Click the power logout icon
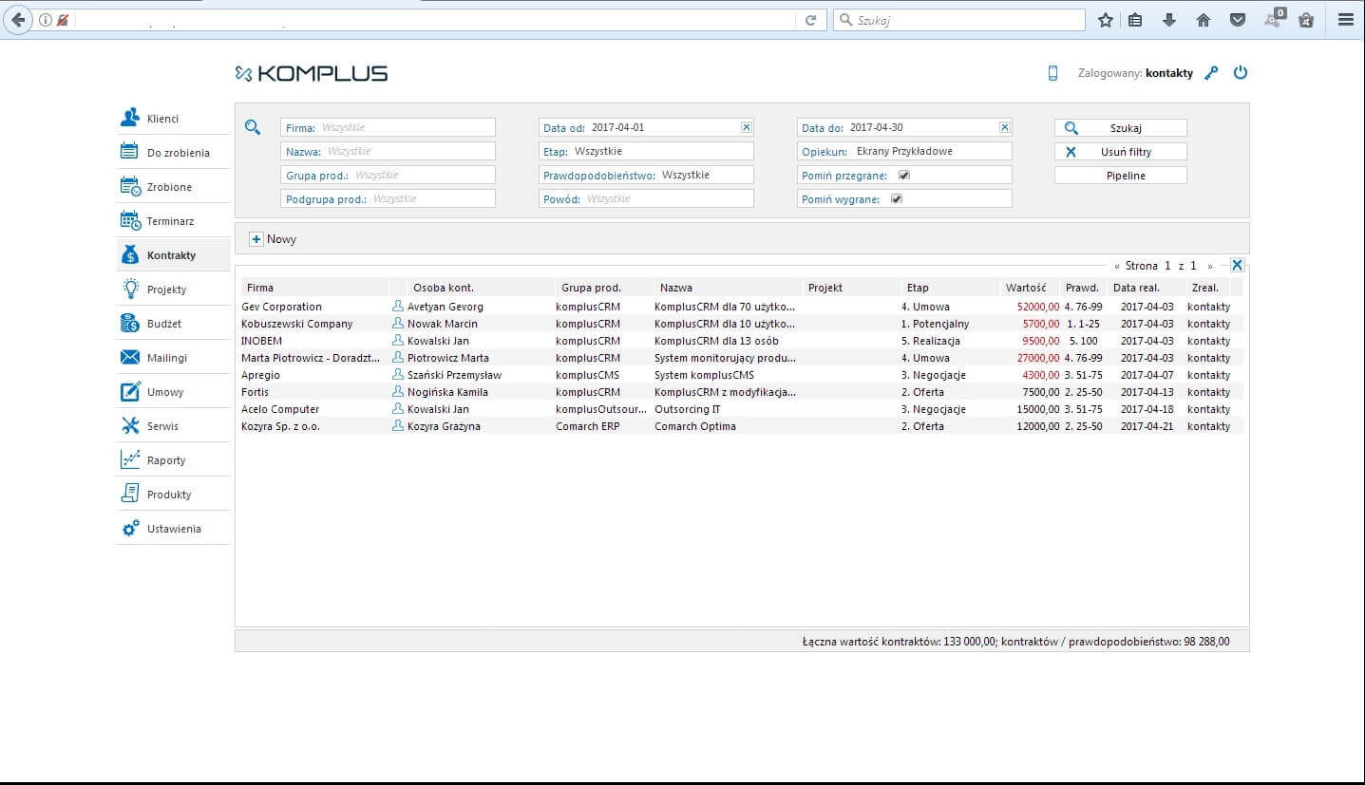This screenshot has width=1365, height=785. pos(1241,73)
